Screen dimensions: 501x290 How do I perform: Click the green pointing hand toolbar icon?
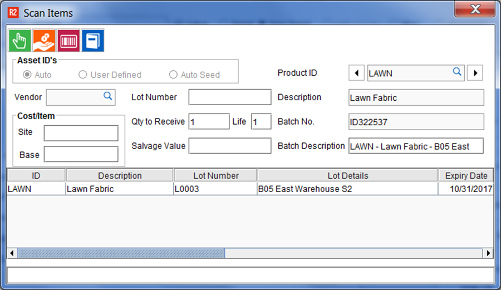point(19,41)
